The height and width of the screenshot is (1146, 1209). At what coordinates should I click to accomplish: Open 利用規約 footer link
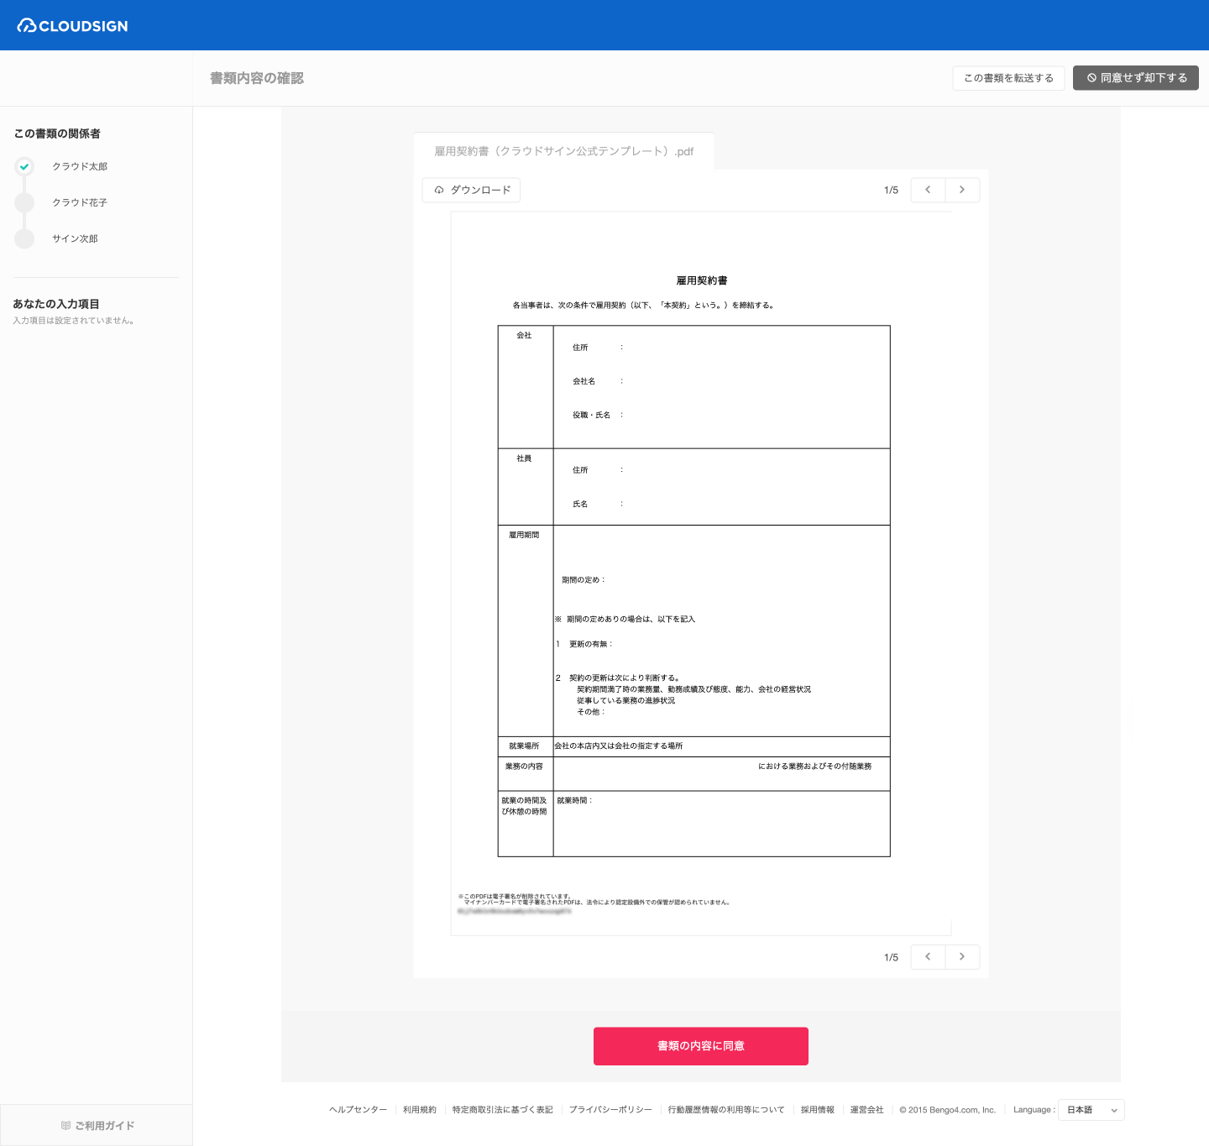[420, 1110]
